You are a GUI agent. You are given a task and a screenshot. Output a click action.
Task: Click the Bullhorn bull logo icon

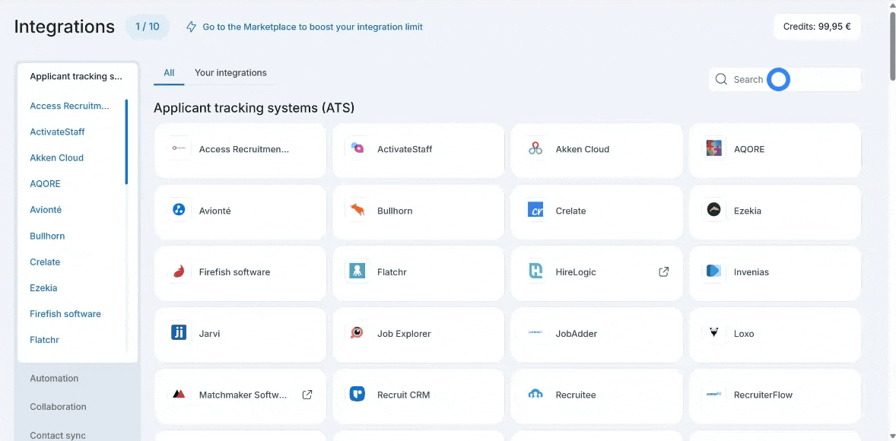357,210
